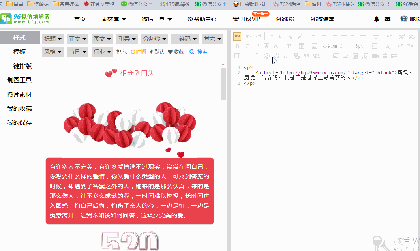This screenshot has width=420, height=251.
Task: Click the insert link chain icon
Action: (287, 56)
